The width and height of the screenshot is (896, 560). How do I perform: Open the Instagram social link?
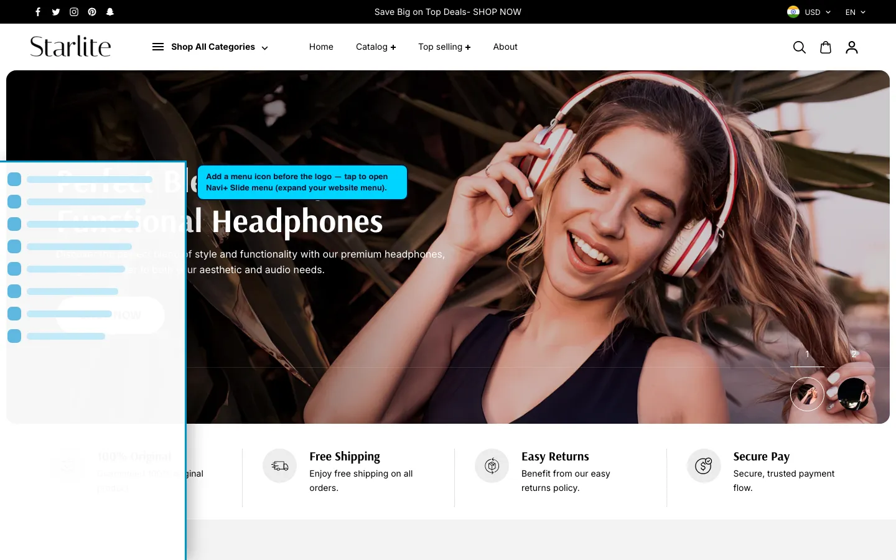point(74,12)
